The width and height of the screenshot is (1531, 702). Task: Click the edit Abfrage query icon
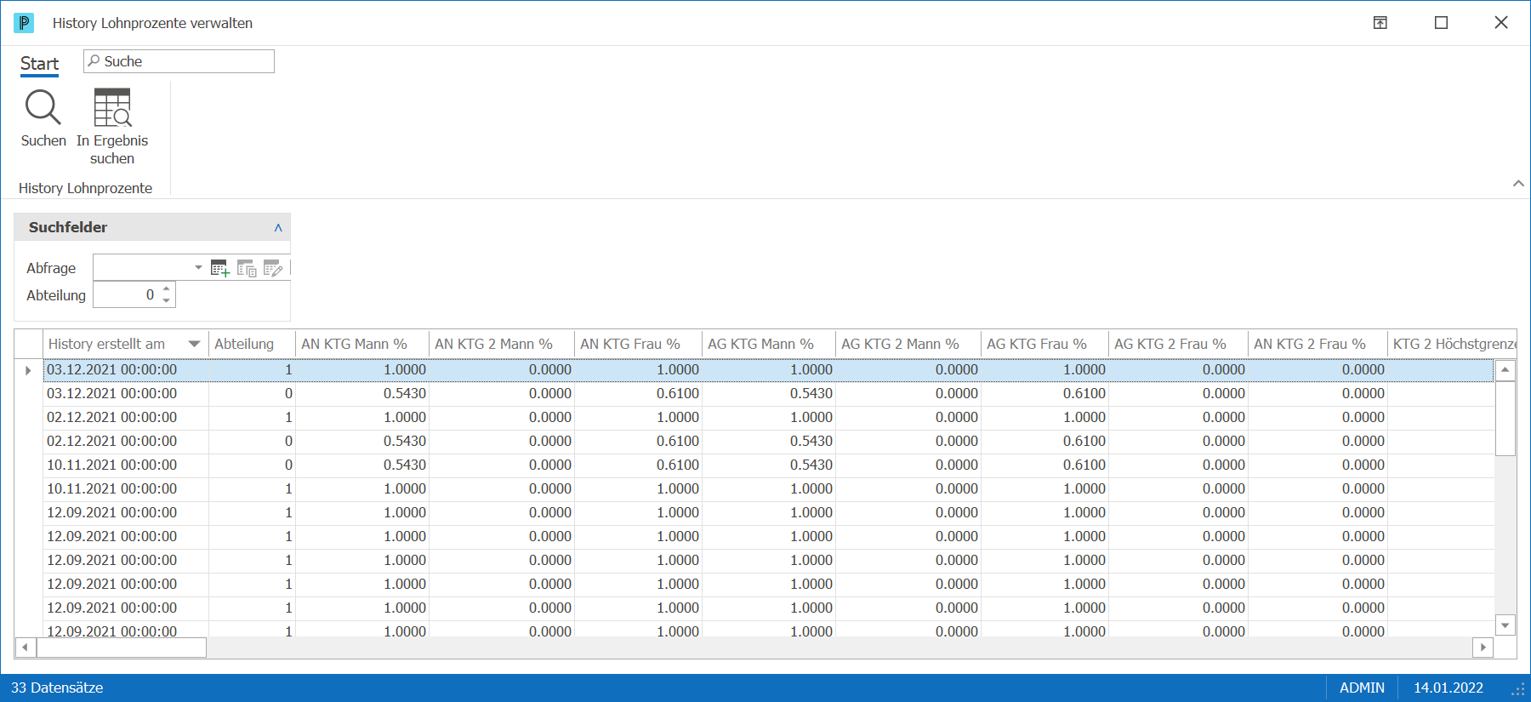[x=273, y=269]
